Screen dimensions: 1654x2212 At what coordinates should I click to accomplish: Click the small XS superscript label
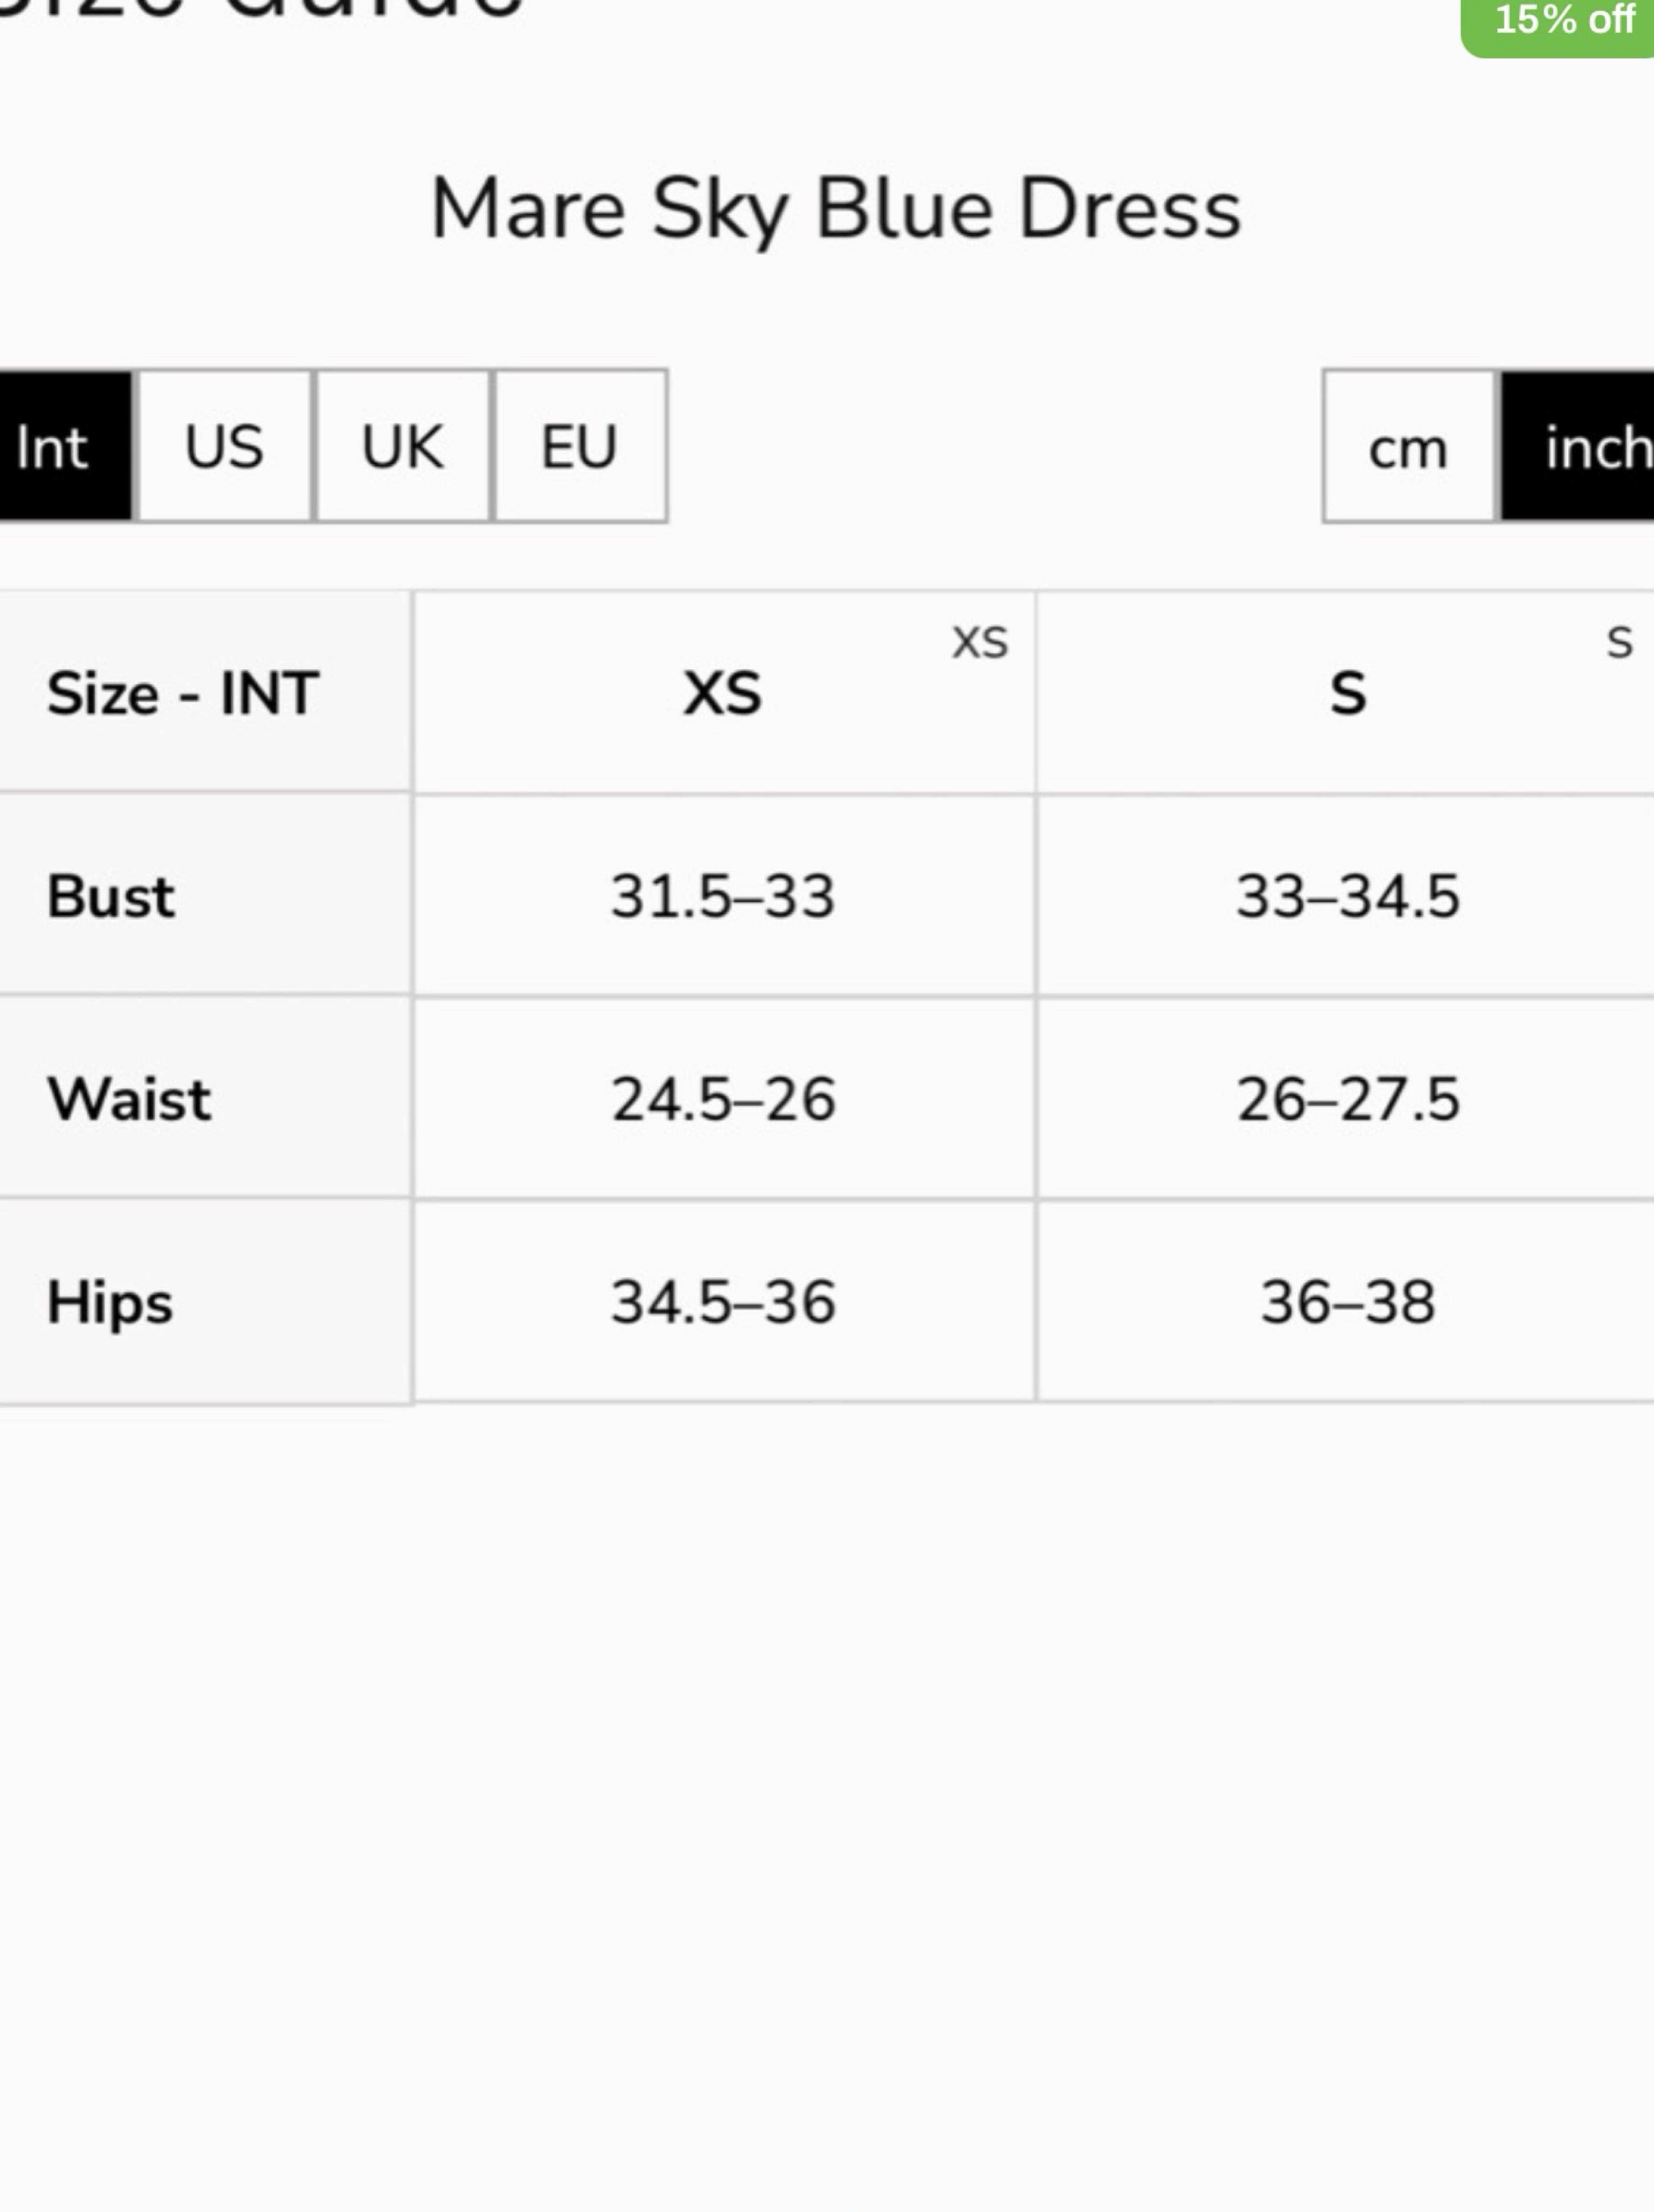coord(980,642)
